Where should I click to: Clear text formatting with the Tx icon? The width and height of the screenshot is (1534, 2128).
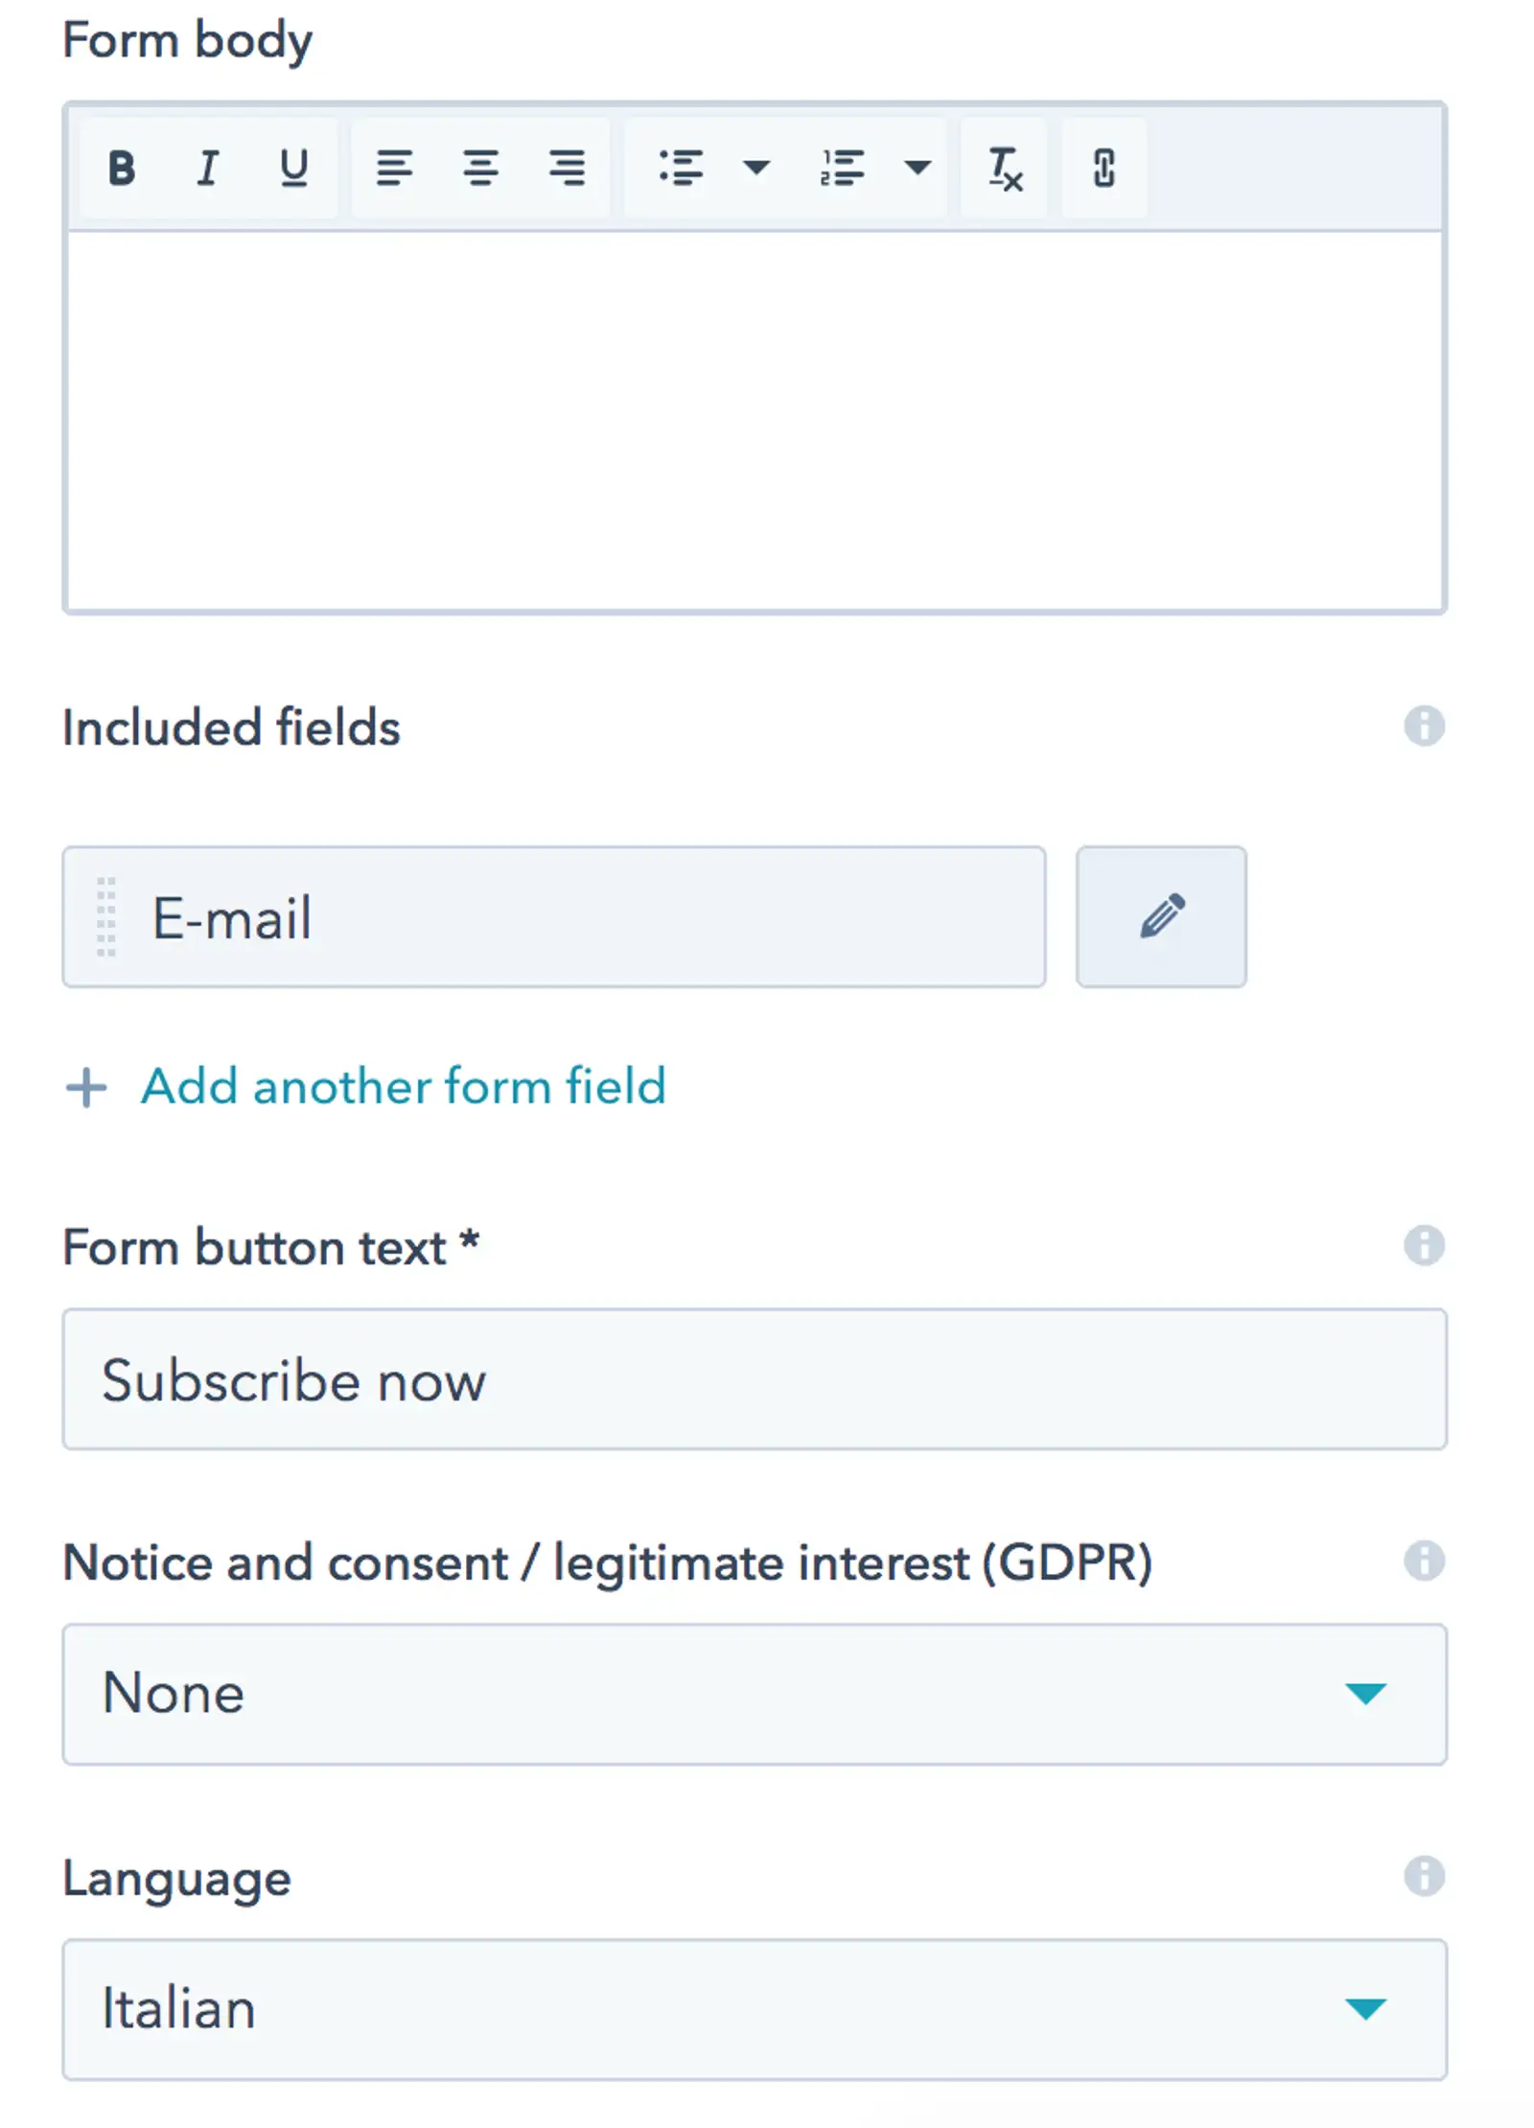(1004, 168)
